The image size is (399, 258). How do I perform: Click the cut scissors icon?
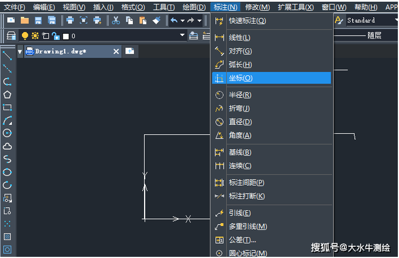pos(116,20)
